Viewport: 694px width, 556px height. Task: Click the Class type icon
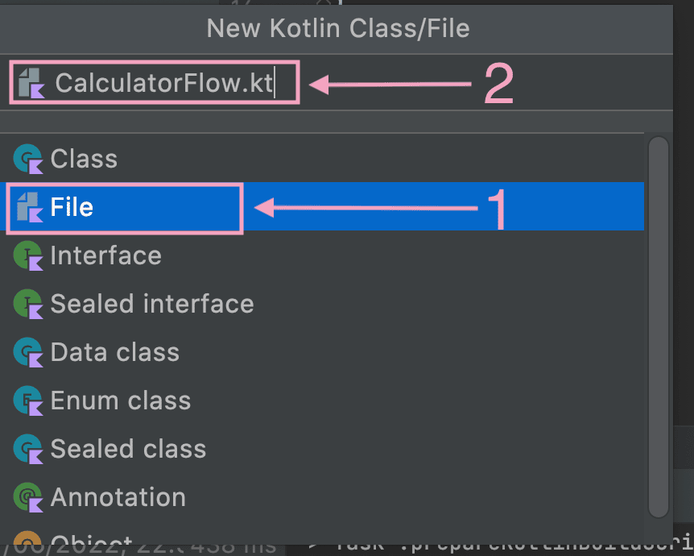(28, 159)
